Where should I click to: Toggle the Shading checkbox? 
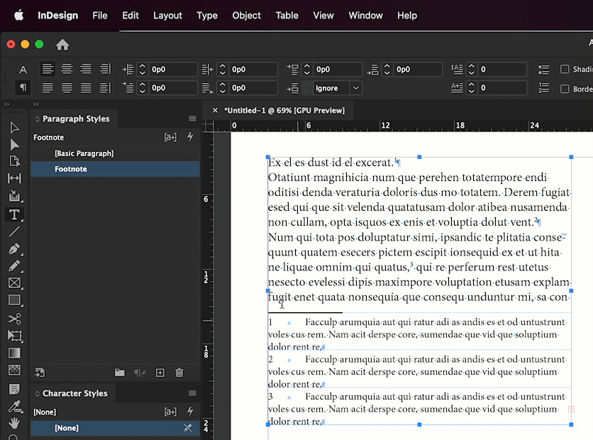(565, 70)
